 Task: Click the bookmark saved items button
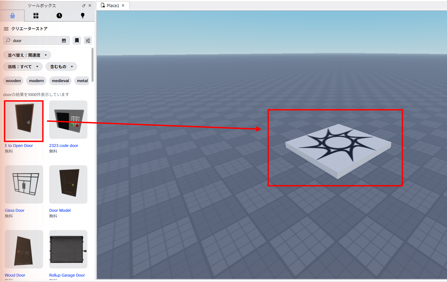77,41
